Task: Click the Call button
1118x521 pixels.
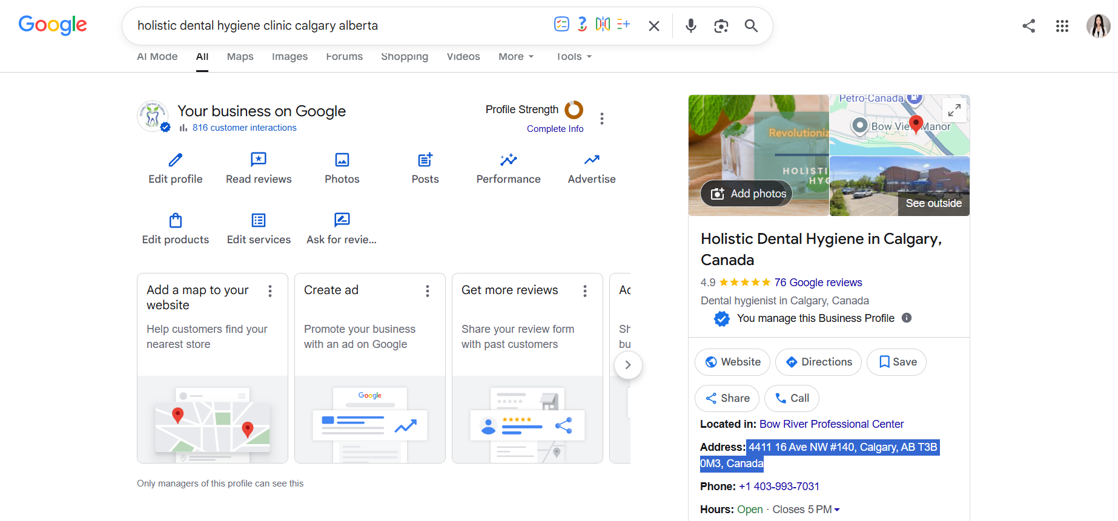Action: (792, 398)
